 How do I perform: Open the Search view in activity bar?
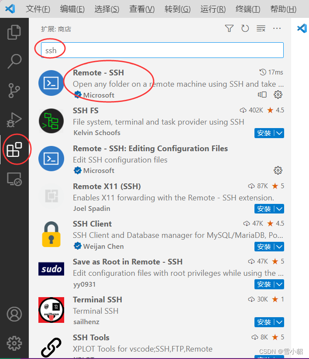[14, 61]
